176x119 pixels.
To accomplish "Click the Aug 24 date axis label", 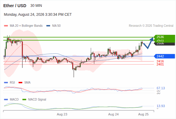I will pos(113,114).
